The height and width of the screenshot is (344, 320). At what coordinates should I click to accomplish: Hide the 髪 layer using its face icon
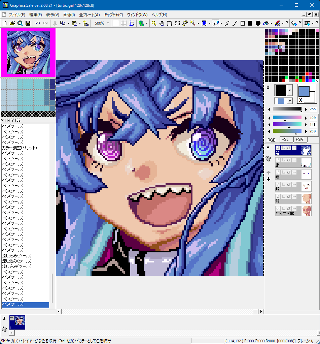pos(278,148)
